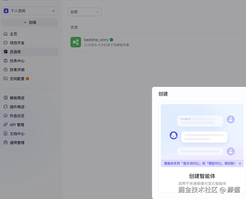Open 作品社区 from the sidebar
The height and width of the screenshot is (199, 246).
pyautogui.click(x=30, y=116)
